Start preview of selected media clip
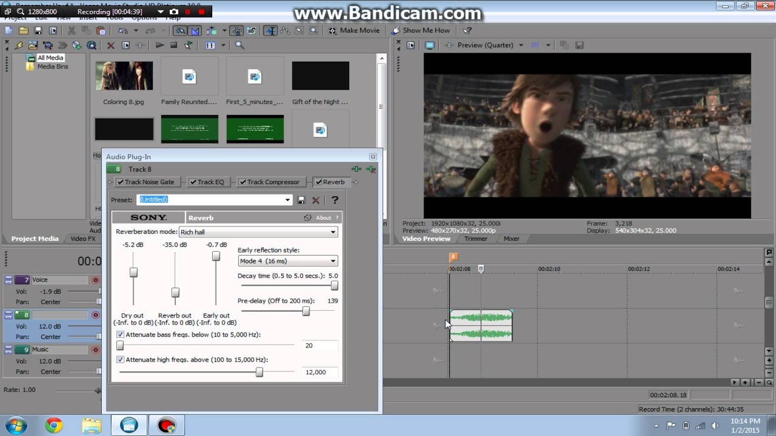The width and height of the screenshot is (776, 436). point(159,45)
